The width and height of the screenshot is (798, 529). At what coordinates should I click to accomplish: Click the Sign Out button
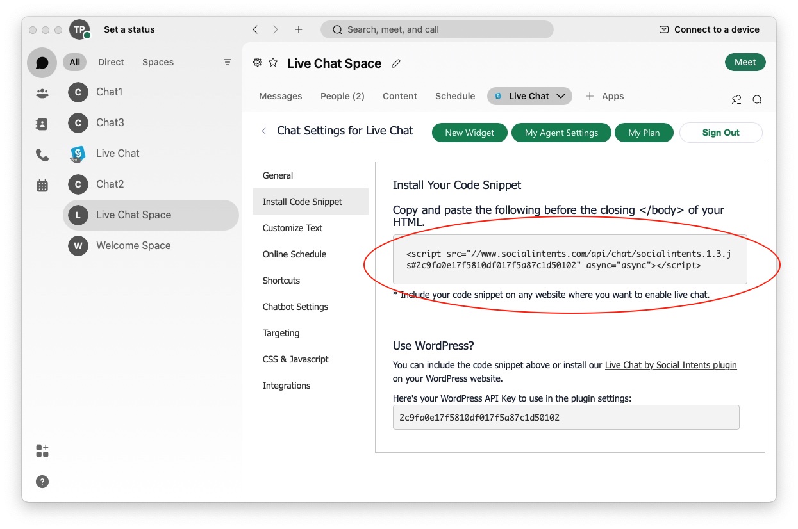pos(721,133)
